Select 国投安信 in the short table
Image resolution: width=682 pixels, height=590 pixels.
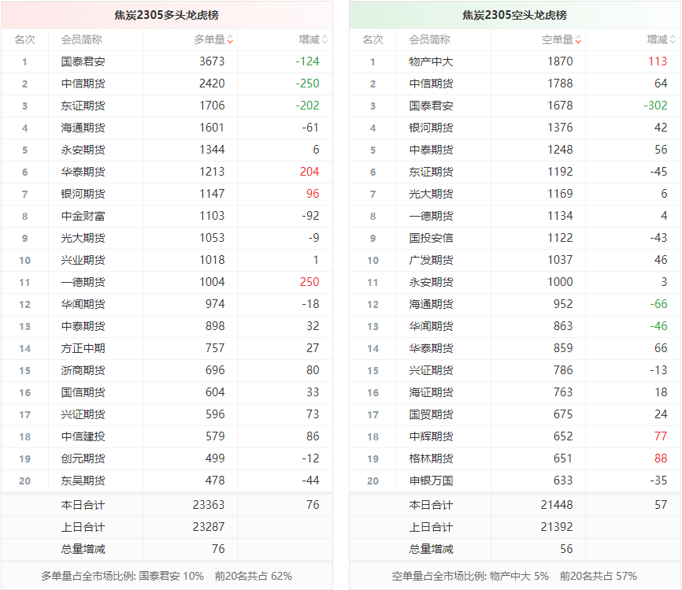pos(431,238)
